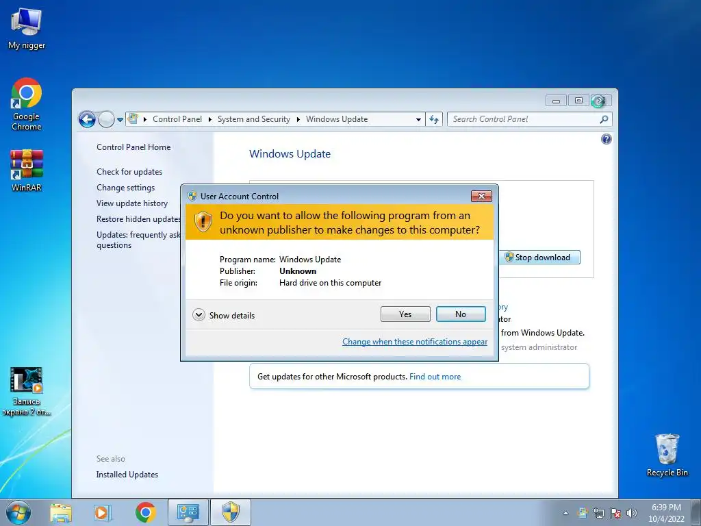Open the Google Chrome desktop shortcut
This screenshot has height=526, width=701.
[x=27, y=105]
